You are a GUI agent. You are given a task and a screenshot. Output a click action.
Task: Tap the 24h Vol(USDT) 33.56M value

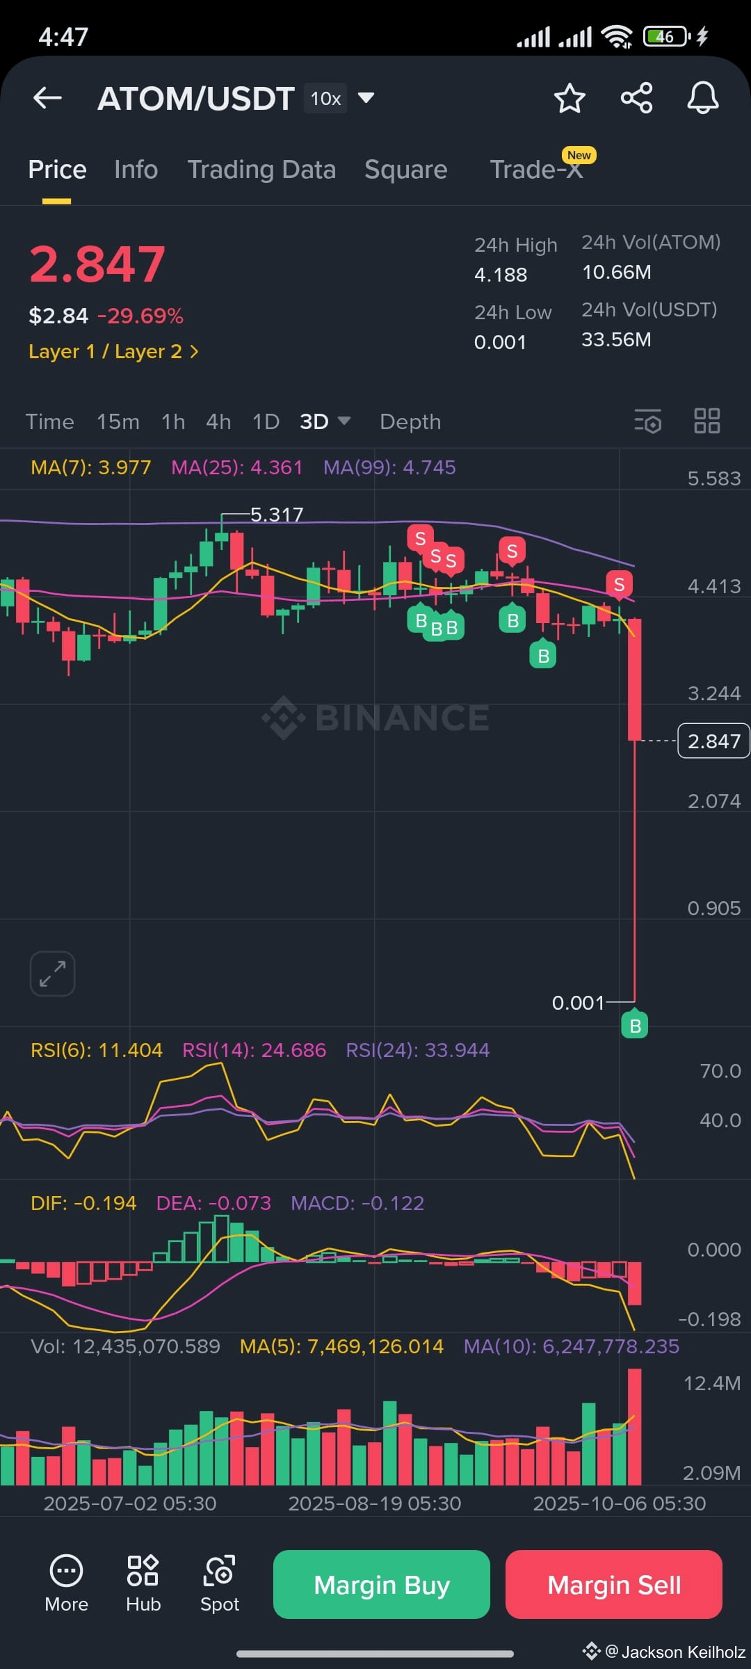[617, 339]
